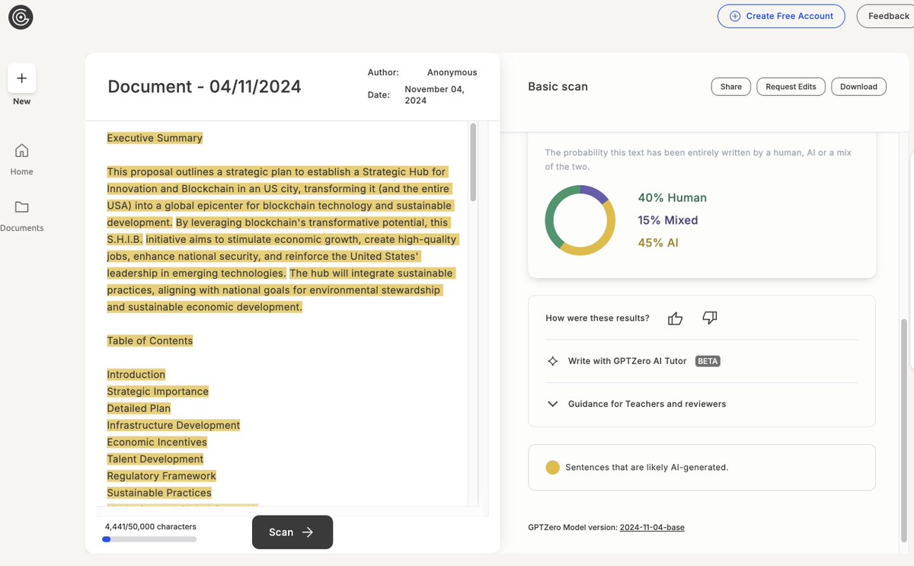
Task: Click the Strategic Importance line
Action: 158,391
